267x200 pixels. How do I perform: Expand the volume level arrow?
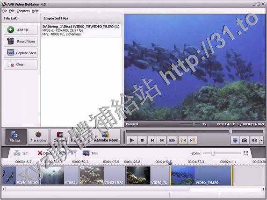(x=261, y=140)
